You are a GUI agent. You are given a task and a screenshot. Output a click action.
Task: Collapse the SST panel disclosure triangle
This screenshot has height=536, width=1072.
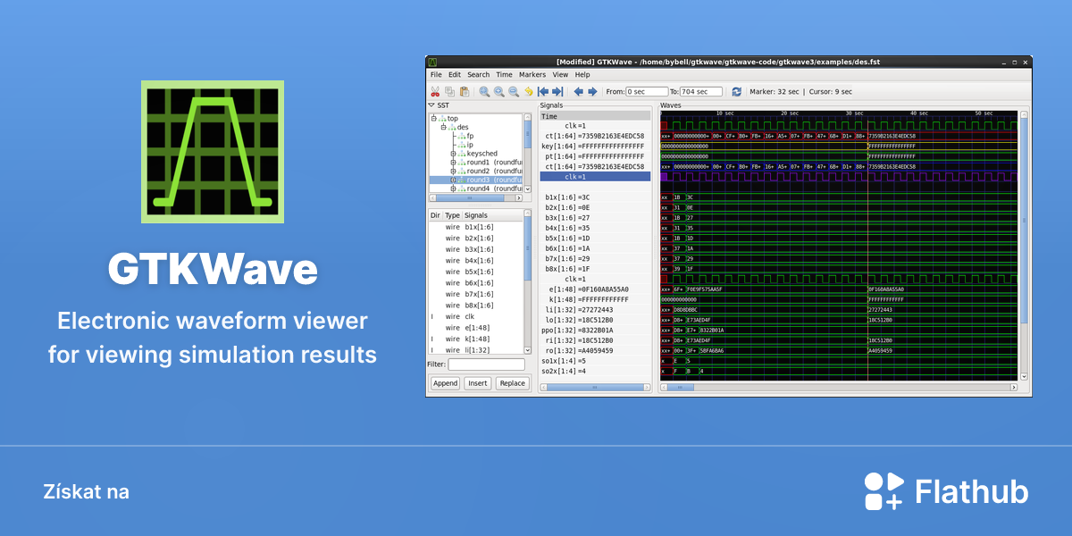coord(431,105)
